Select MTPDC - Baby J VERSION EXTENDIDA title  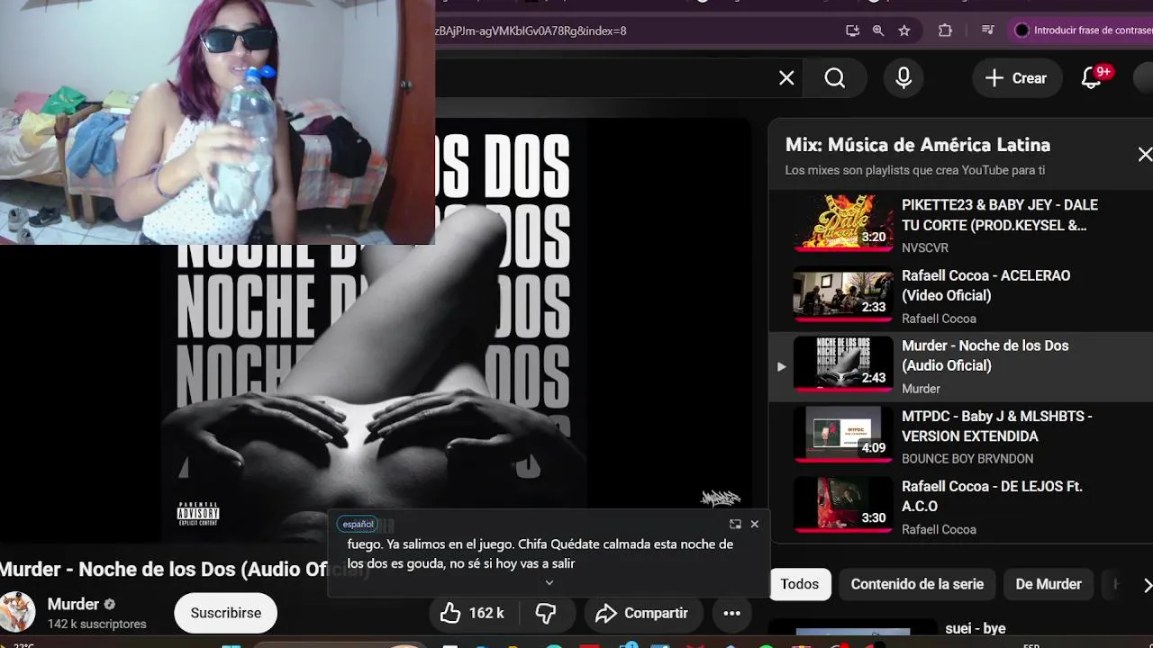point(997,426)
